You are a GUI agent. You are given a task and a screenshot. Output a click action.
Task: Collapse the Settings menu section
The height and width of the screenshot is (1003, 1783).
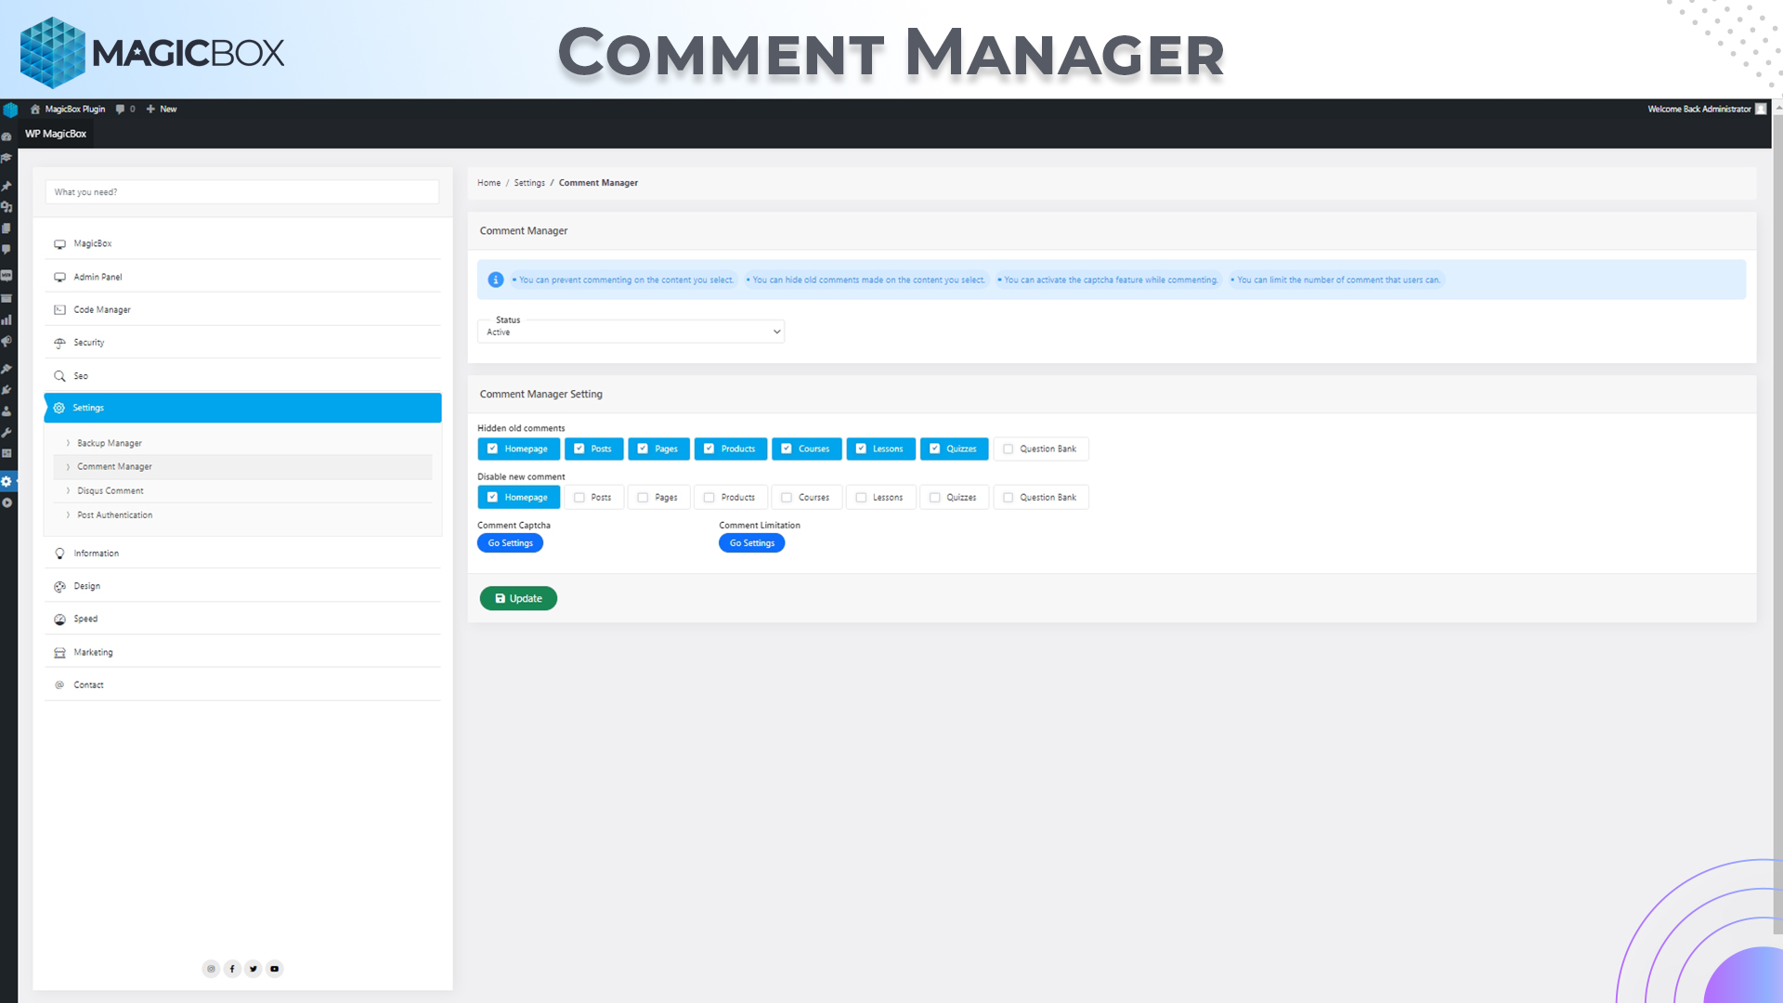click(x=242, y=408)
